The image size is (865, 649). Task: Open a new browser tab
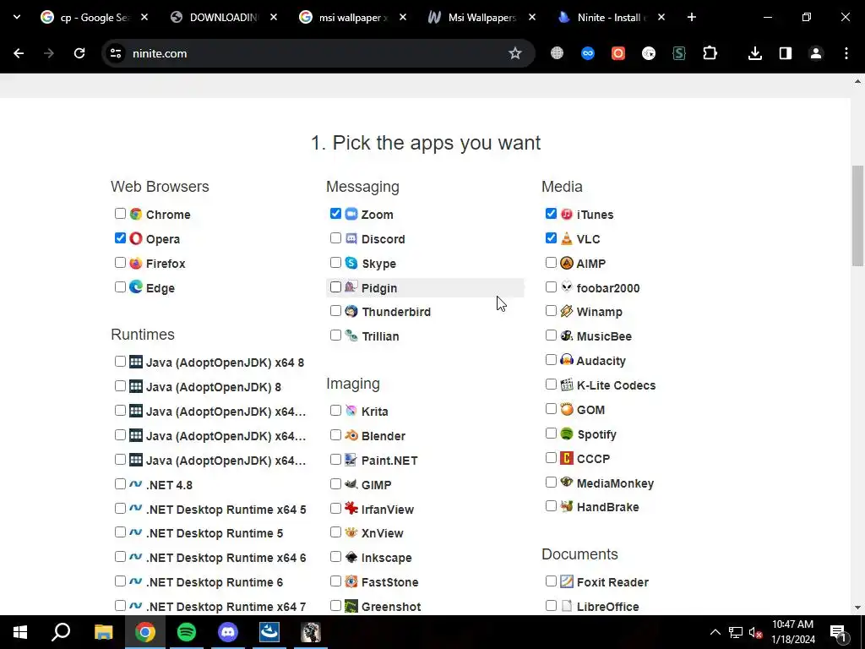pyautogui.click(x=692, y=17)
